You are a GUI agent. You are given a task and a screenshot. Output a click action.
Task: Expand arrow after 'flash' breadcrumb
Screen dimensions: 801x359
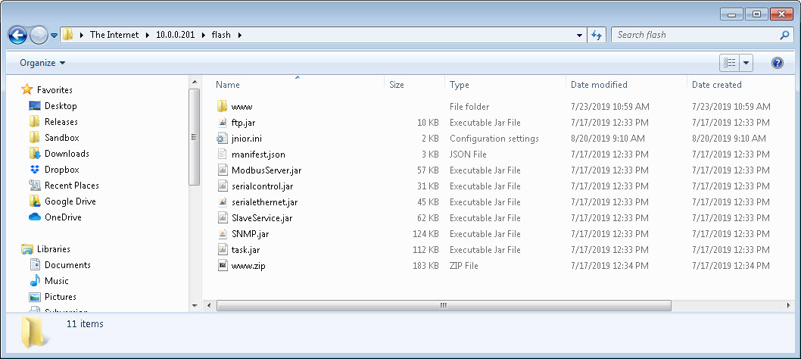tap(240, 36)
